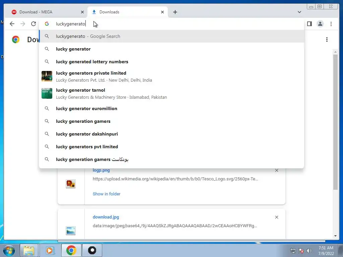Image resolution: width=343 pixels, height=257 pixels.
Task: Click the forward navigation arrow
Action: pos(23,24)
